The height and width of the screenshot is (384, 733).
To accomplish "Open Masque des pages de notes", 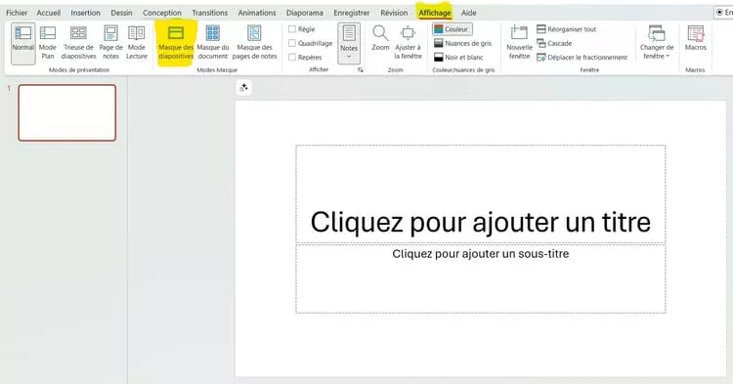I will (x=254, y=43).
